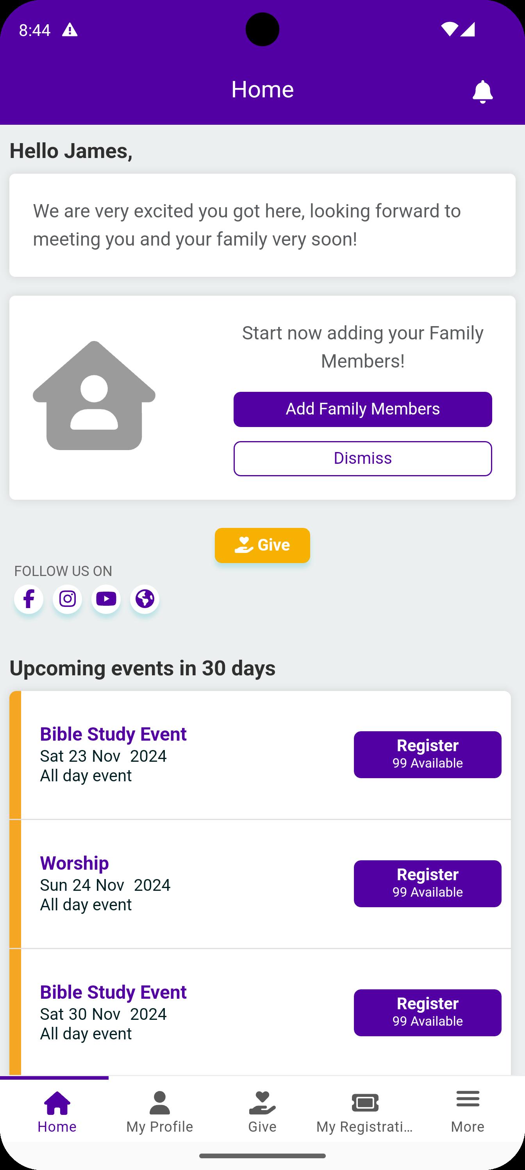525x1170 pixels.
Task: Register for Bible Study Event on 23 Nov
Action: click(x=427, y=754)
